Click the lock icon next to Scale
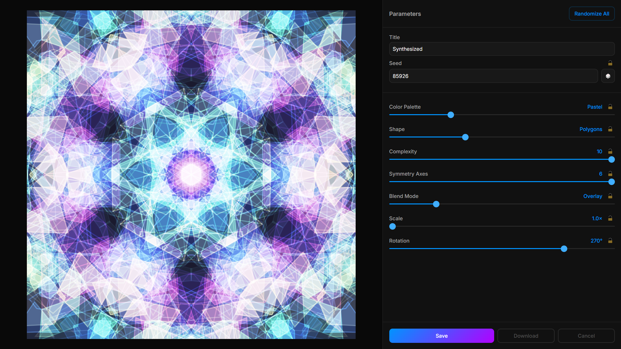 610,218
